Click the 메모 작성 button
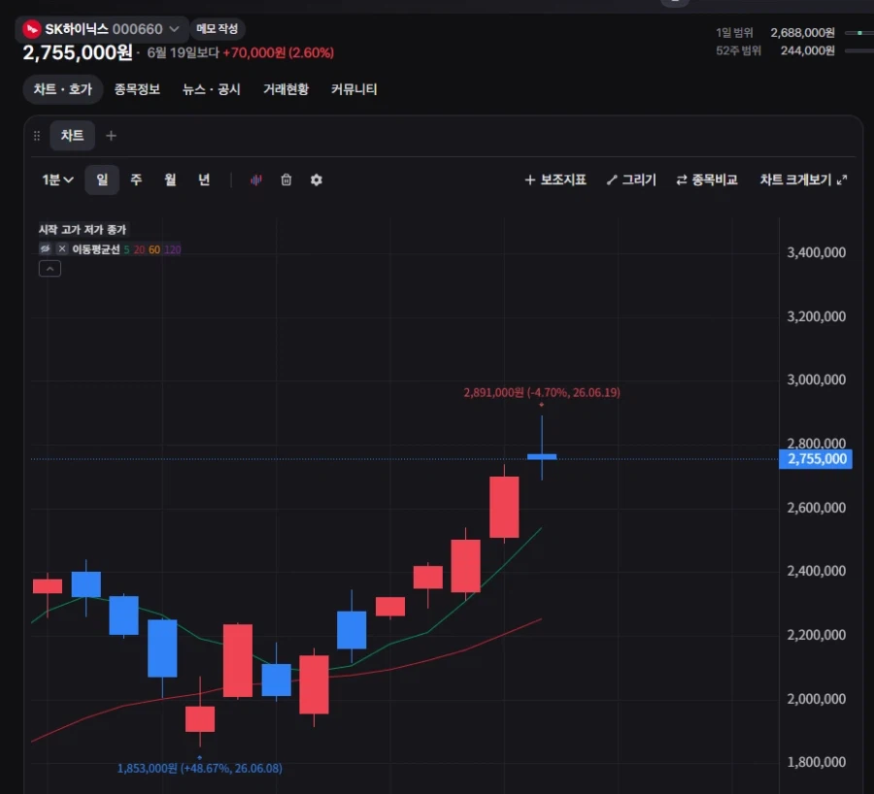The width and height of the screenshot is (874, 794). pyautogui.click(x=218, y=28)
